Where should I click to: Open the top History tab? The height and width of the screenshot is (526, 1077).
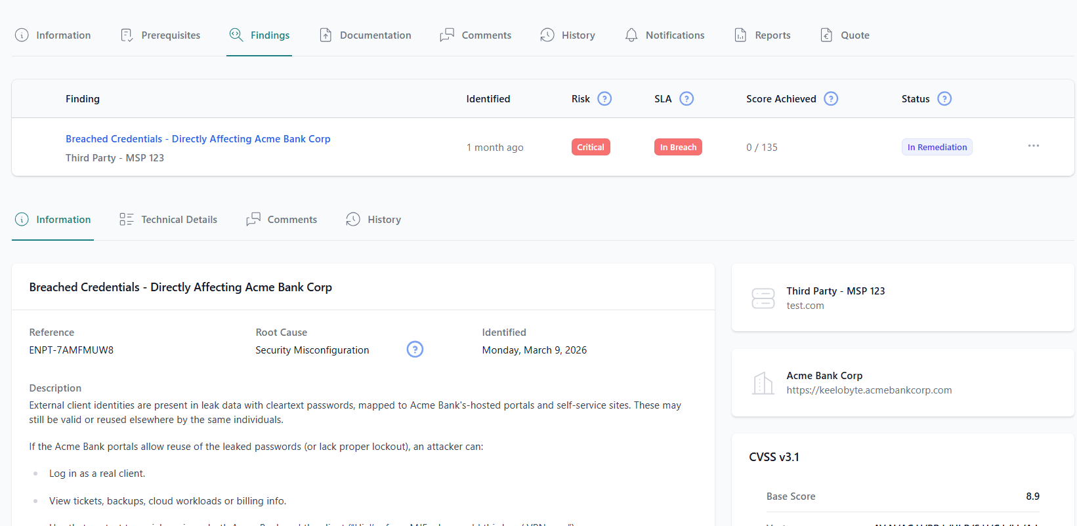tap(568, 35)
